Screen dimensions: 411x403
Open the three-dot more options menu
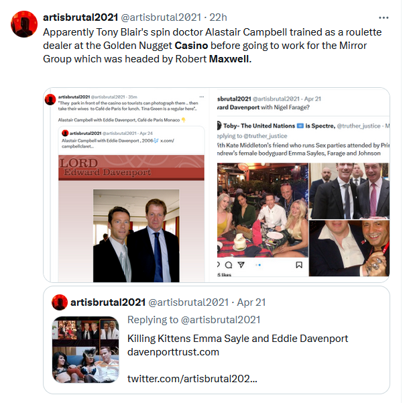click(384, 17)
